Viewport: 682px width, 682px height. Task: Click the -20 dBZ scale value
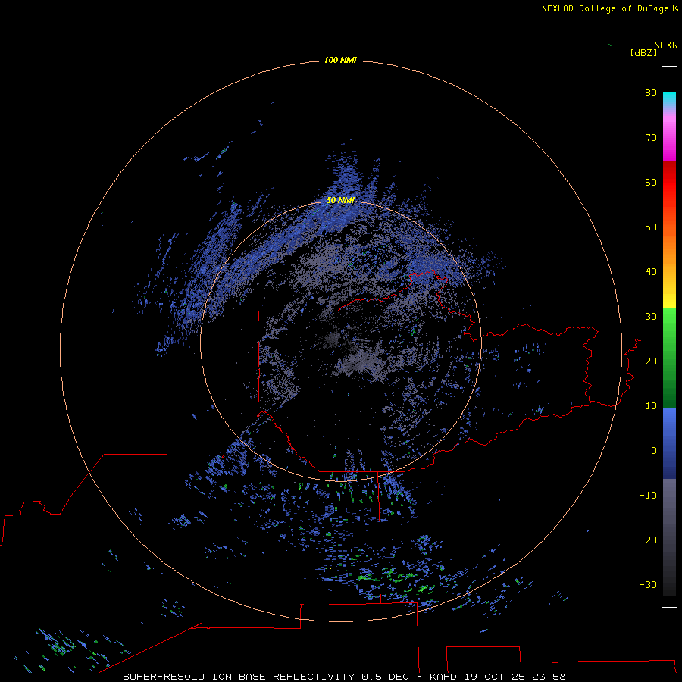648,540
